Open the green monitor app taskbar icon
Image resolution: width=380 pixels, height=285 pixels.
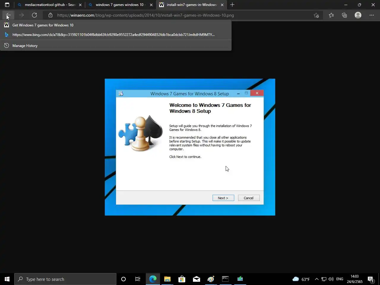pos(240,279)
